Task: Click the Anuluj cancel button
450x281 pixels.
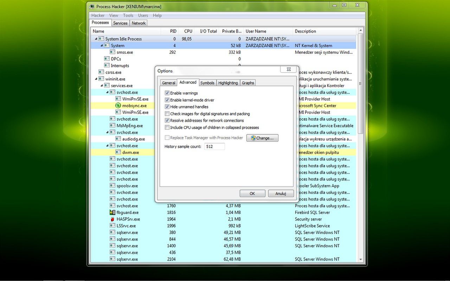Action: 281,194
